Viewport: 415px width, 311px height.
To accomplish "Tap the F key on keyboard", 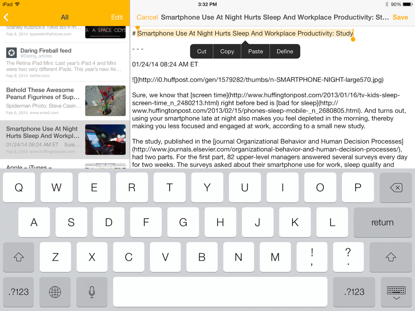I will [146, 222].
